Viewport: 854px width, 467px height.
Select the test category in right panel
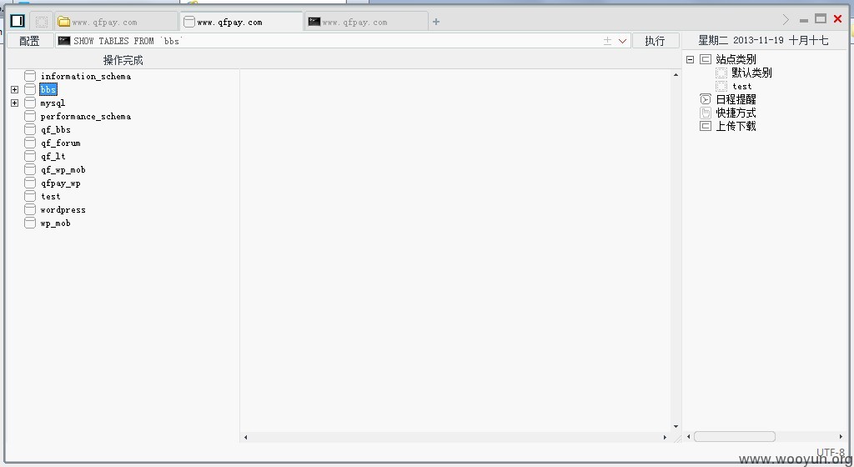click(x=741, y=87)
